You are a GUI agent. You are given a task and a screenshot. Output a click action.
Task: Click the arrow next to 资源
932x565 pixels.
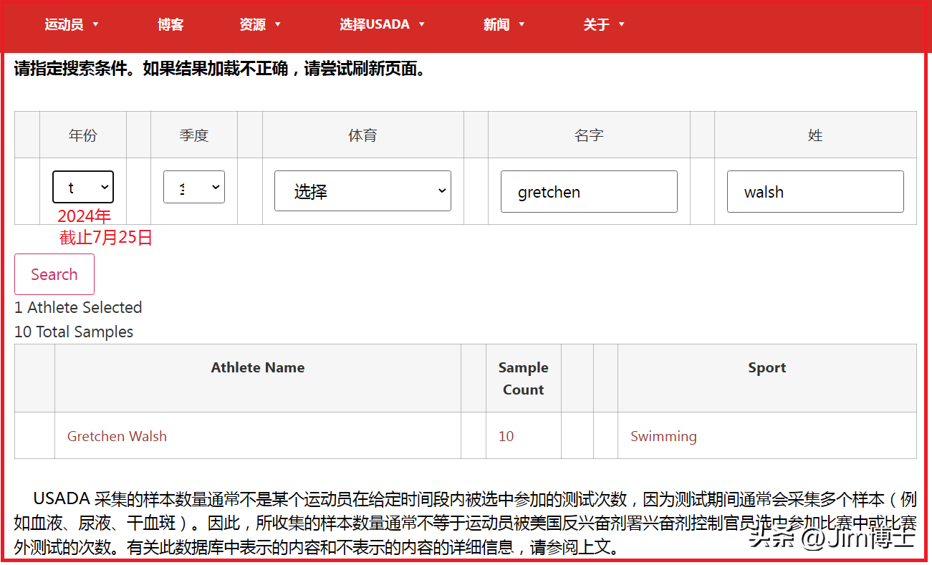coord(278,25)
